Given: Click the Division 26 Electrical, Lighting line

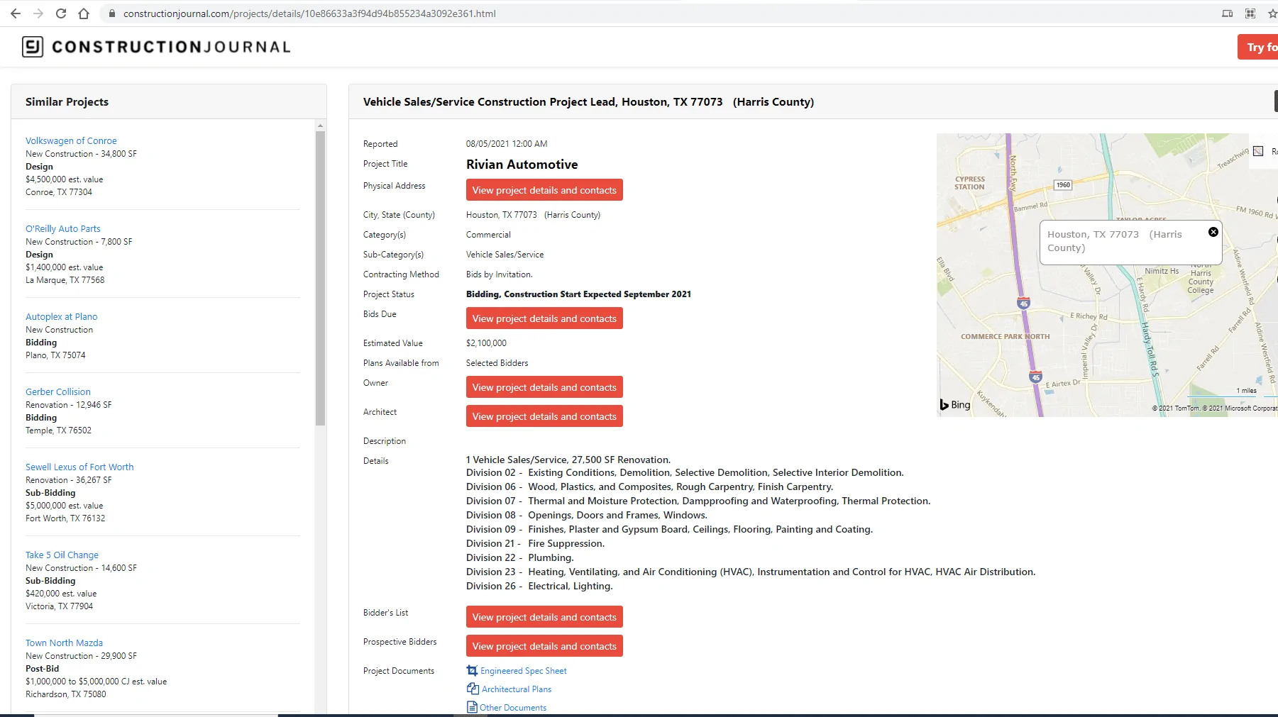Looking at the screenshot, I should pos(539,587).
